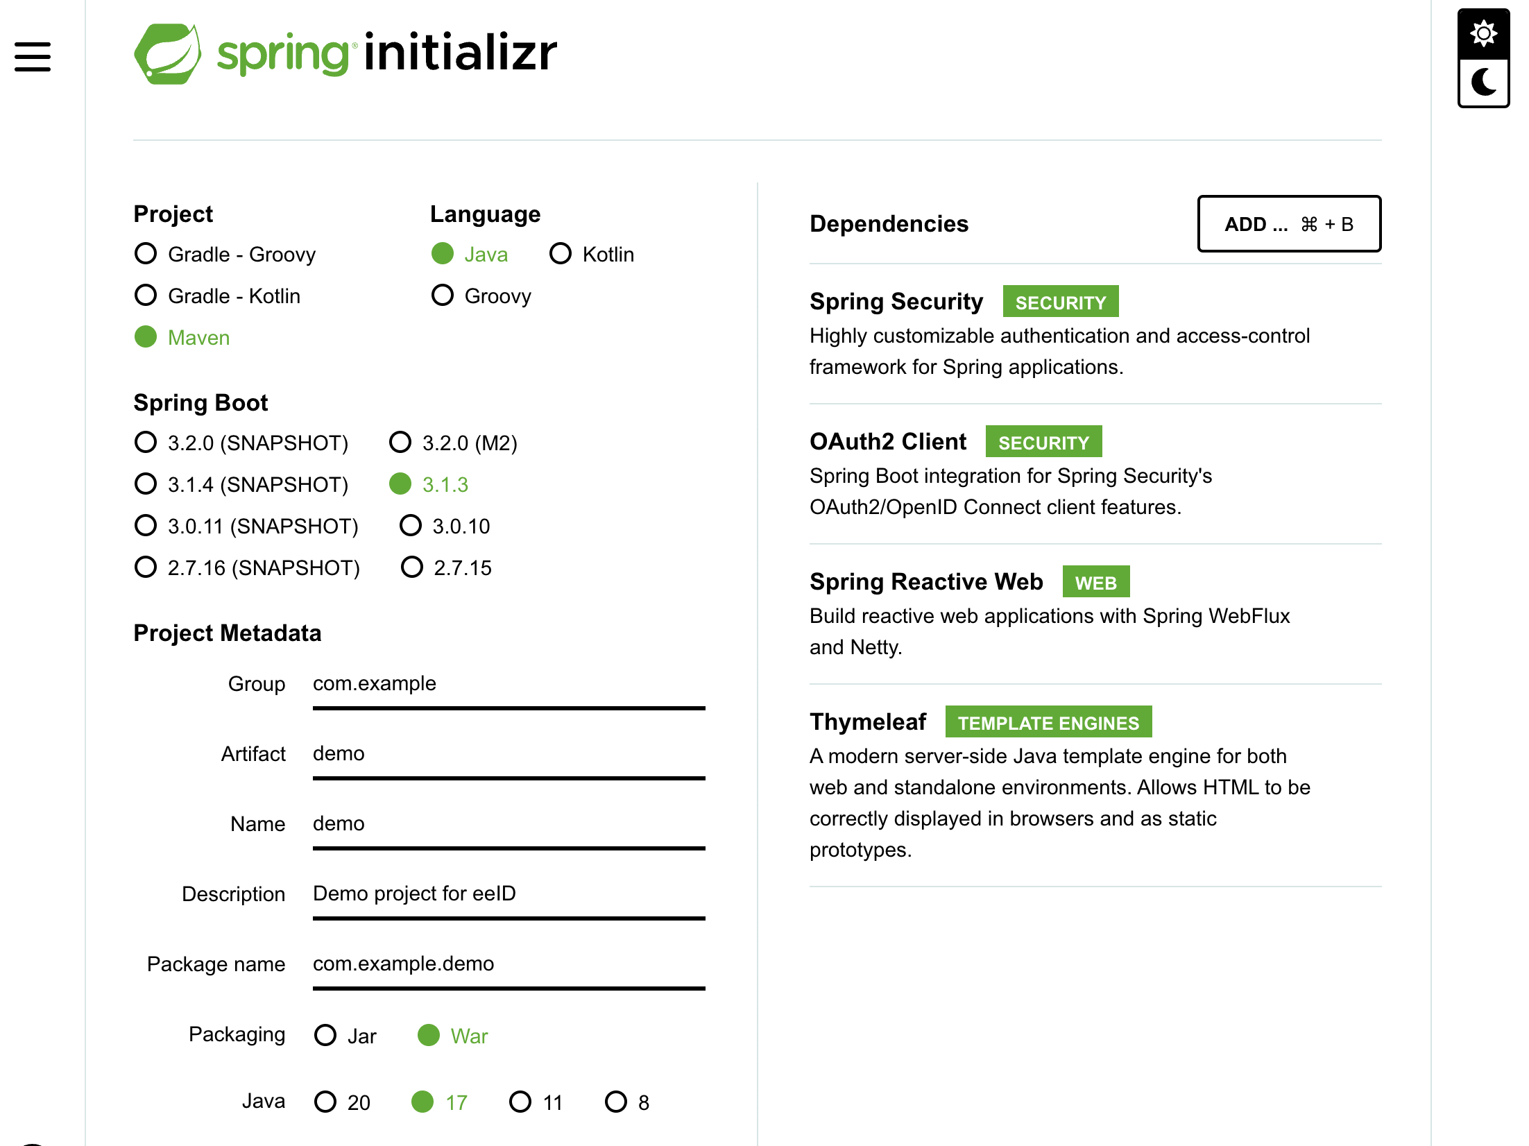The image size is (1529, 1146).
Task: Switch to light theme sun icon
Action: (1483, 34)
